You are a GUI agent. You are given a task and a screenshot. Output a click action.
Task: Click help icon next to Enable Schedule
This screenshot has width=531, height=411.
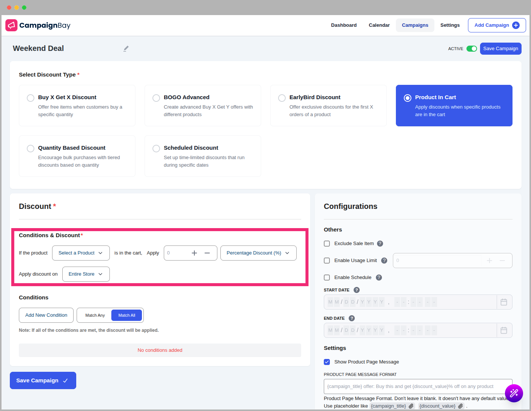point(379,278)
